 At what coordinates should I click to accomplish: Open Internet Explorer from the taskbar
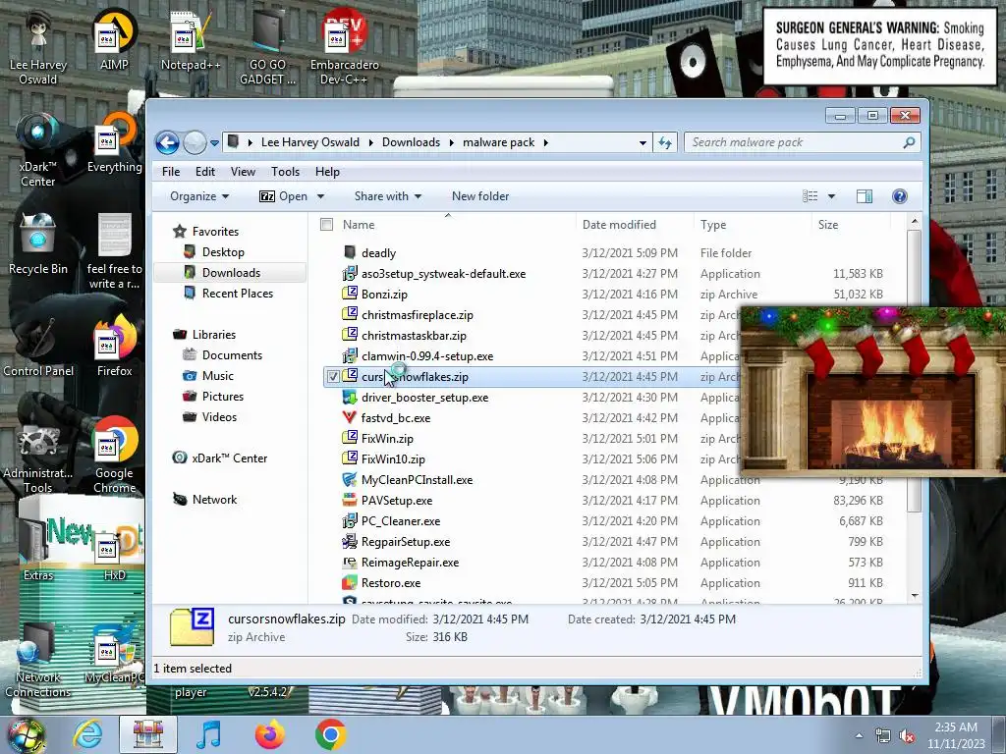coord(87,734)
